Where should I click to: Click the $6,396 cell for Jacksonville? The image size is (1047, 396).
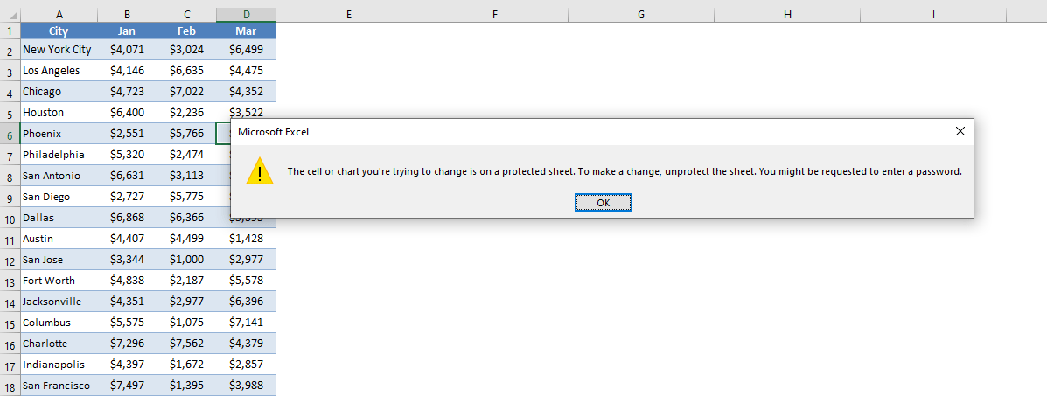tap(246, 302)
